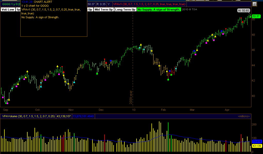Click green 50.37 last-price axis label
The height and width of the screenshot is (154, 263).
click(x=256, y=16)
